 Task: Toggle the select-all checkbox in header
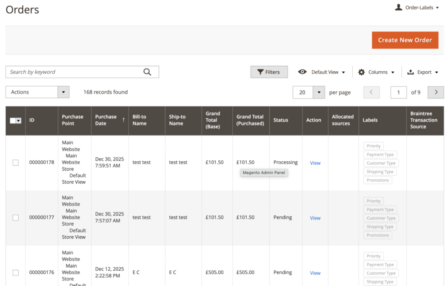[13, 121]
